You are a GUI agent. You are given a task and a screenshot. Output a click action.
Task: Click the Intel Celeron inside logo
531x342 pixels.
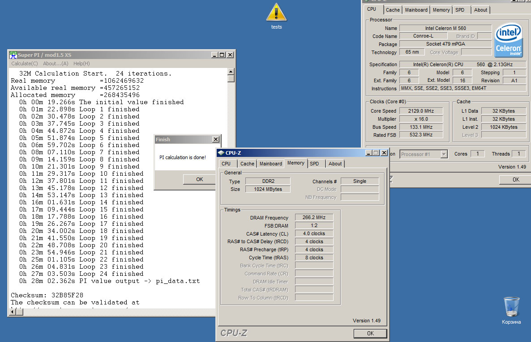click(x=509, y=40)
